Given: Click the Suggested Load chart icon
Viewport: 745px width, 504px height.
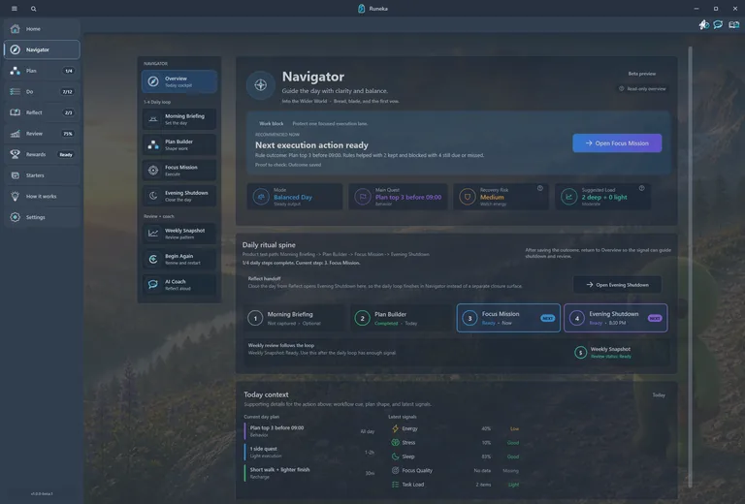Looking at the screenshot, I should click(x=568, y=197).
